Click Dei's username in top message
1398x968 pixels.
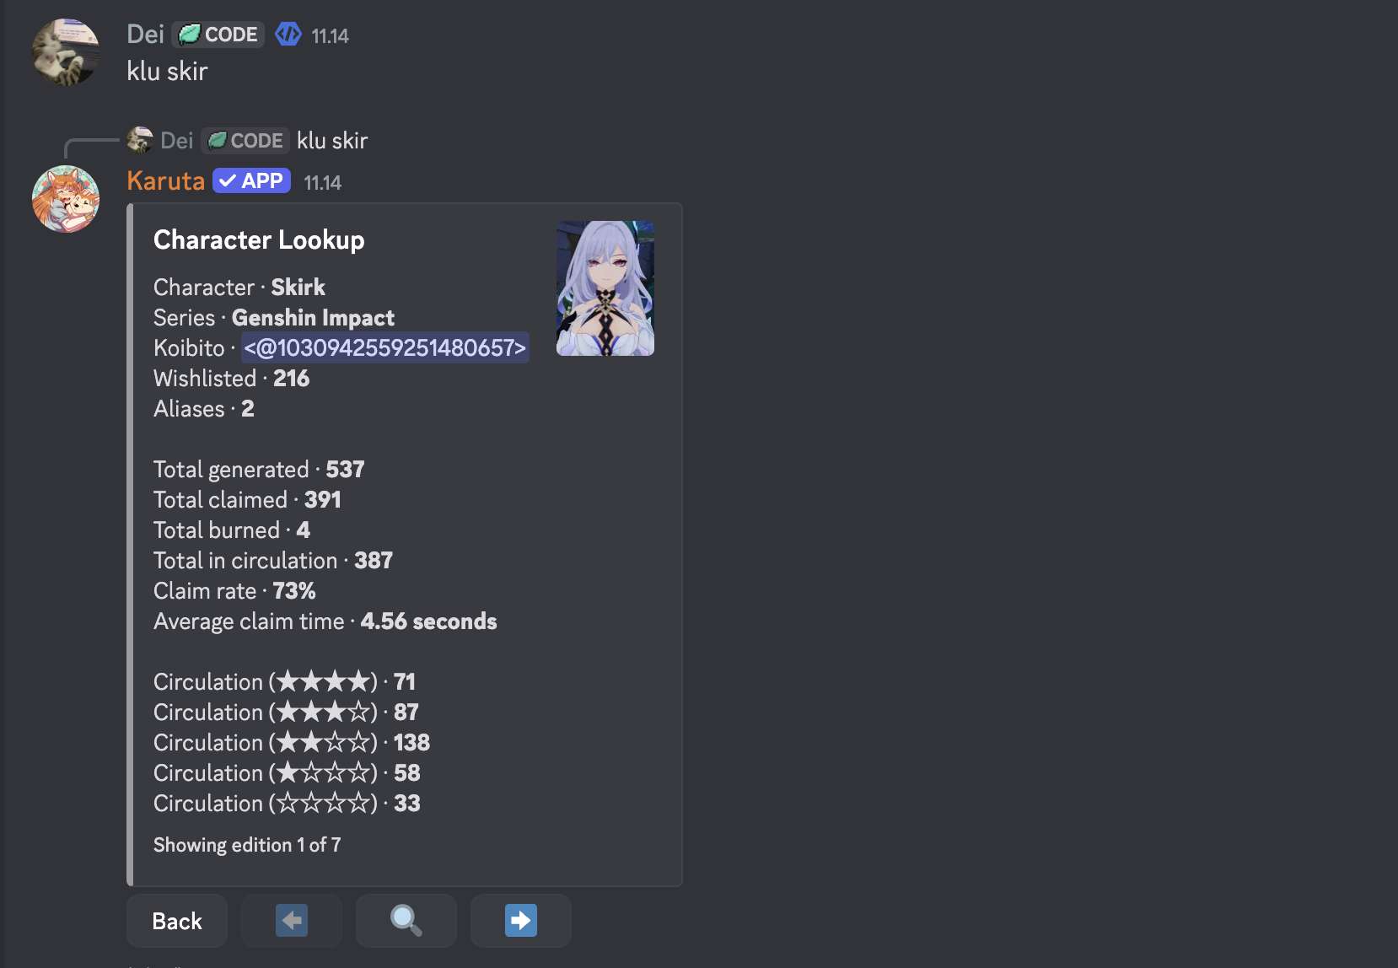pos(145,35)
